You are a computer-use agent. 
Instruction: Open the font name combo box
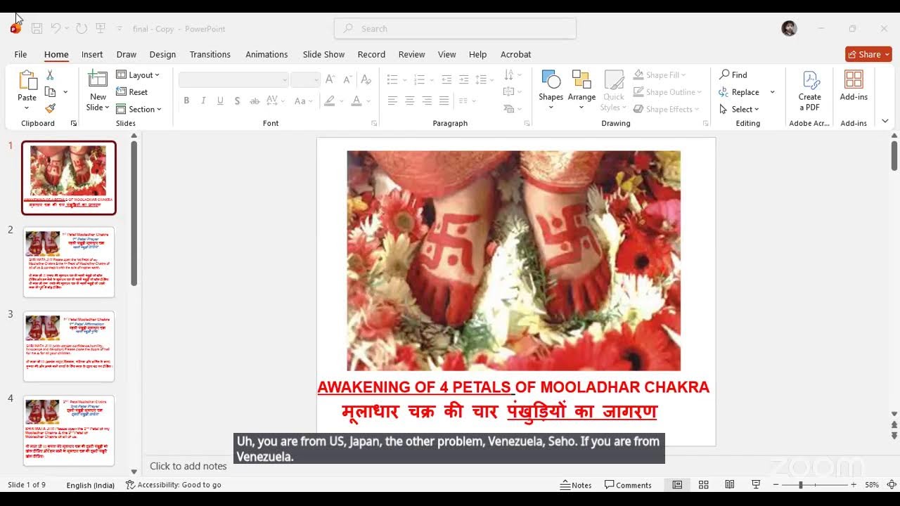[x=233, y=79]
